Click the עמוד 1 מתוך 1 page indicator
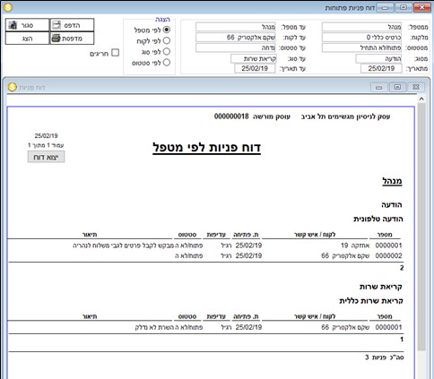 click(x=46, y=145)
